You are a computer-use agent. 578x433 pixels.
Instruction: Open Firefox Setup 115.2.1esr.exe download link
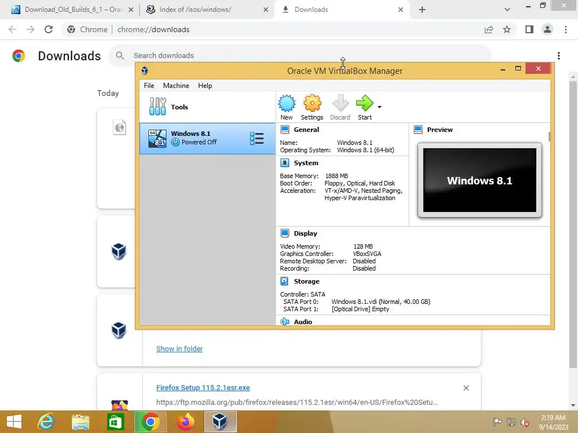click(x=203, y=388)
